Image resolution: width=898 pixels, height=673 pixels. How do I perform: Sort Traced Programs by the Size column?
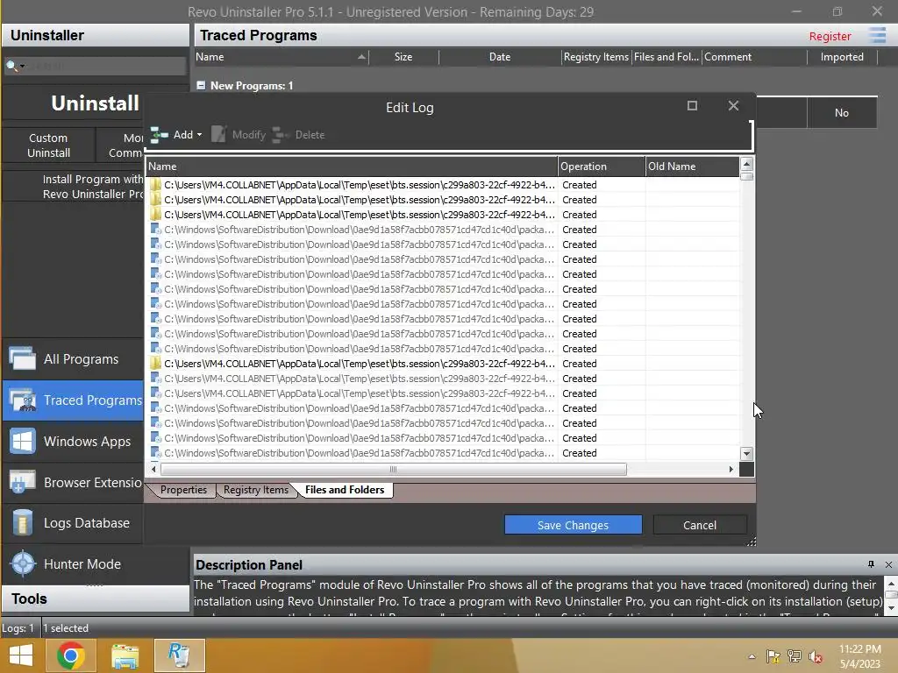click(x=403, y=57)
